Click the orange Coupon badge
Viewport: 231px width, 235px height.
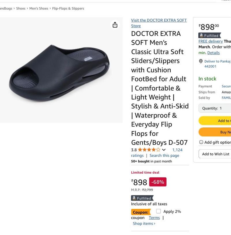click(141, 212)
